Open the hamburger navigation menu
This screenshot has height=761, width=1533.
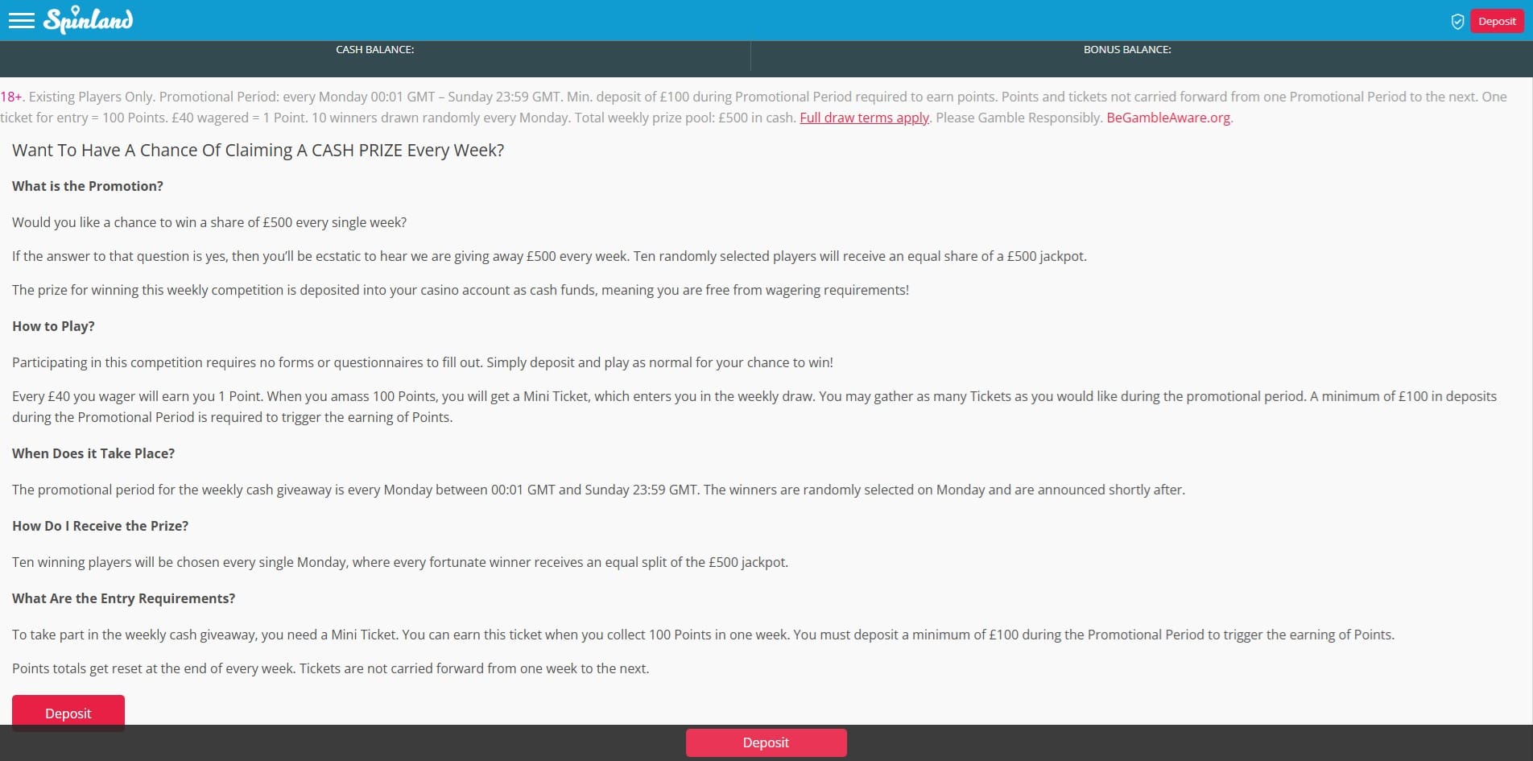(x=21, y=21)
